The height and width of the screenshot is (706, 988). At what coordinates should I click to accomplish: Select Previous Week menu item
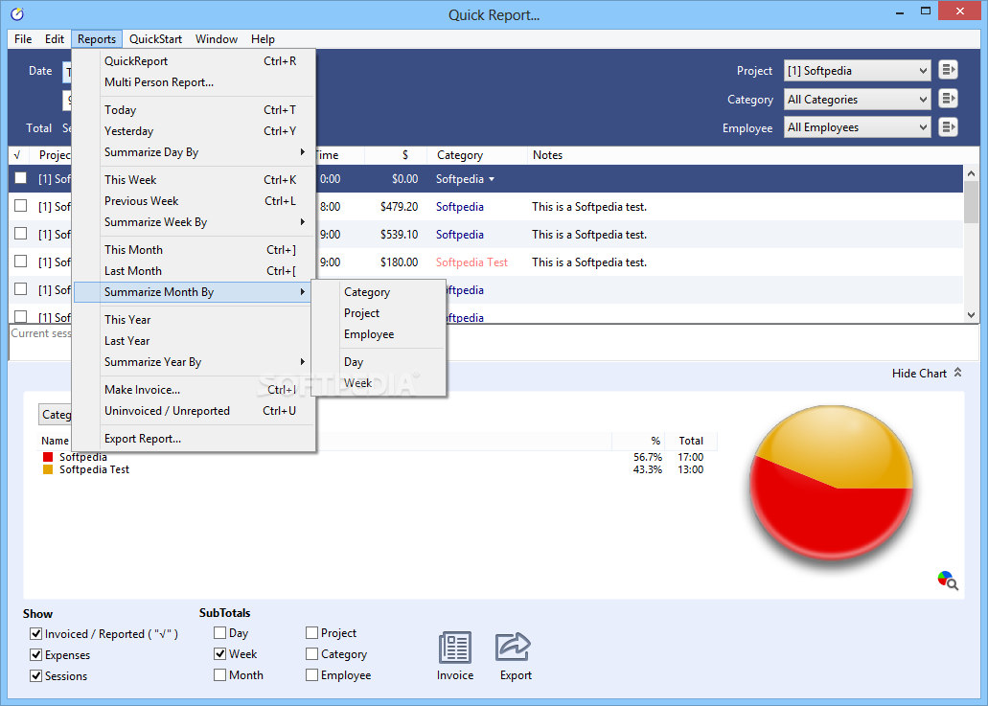(195, 201)
